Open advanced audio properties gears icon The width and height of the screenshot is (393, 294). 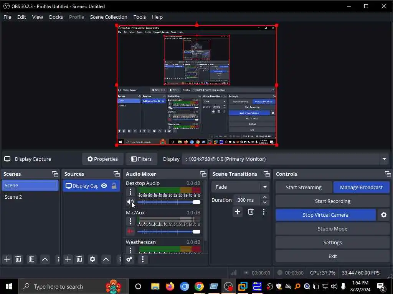click(x=129, y=259)
